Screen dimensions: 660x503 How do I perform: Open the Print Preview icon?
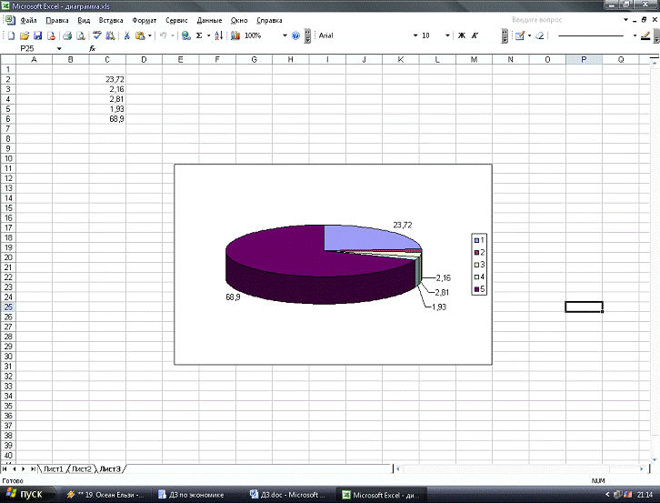(x=81, y=35)
